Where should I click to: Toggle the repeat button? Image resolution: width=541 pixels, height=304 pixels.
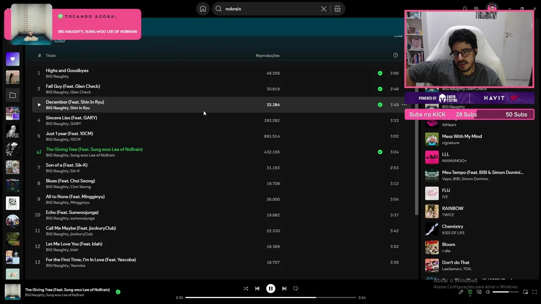point(295,288)
